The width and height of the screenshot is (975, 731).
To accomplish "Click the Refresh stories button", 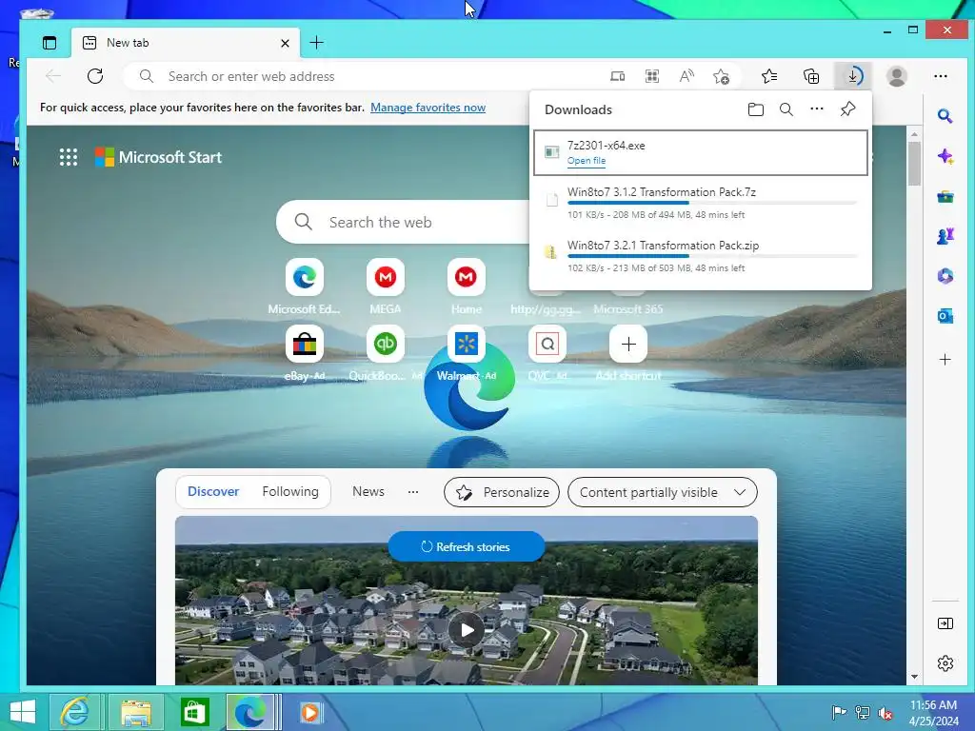I will 467,546.
